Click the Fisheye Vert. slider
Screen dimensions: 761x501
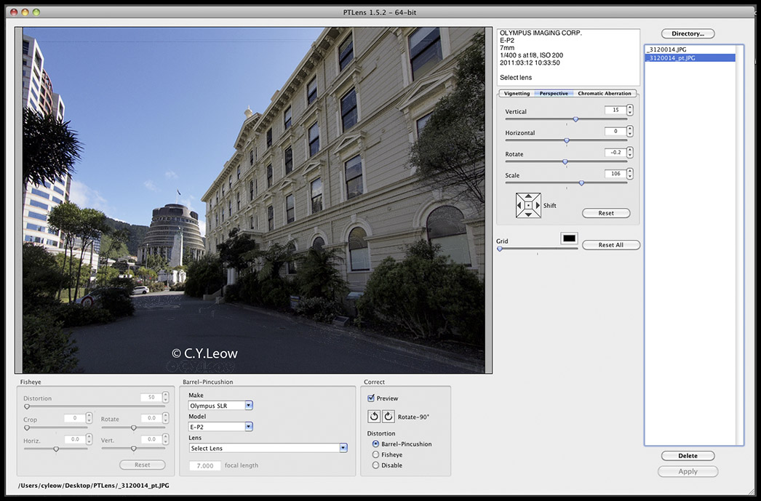click(133, 449)
